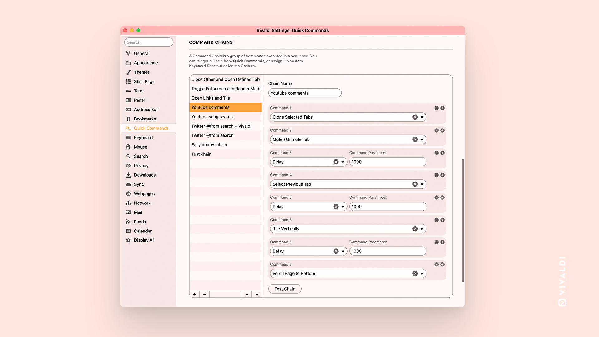Image resolution: width=599 pixels, height=337 pixels.
Task: Select Toggle Fullscreen and Reader Mode chain
Action: point(226,89)
